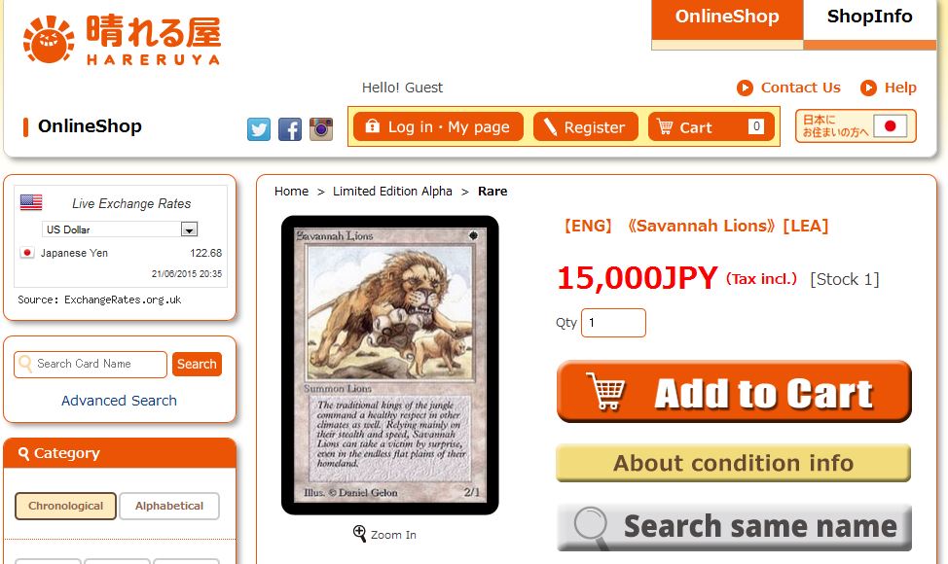
Task: Go to Limited Edition Alpha breadcrumb
Action: (392, 192)
